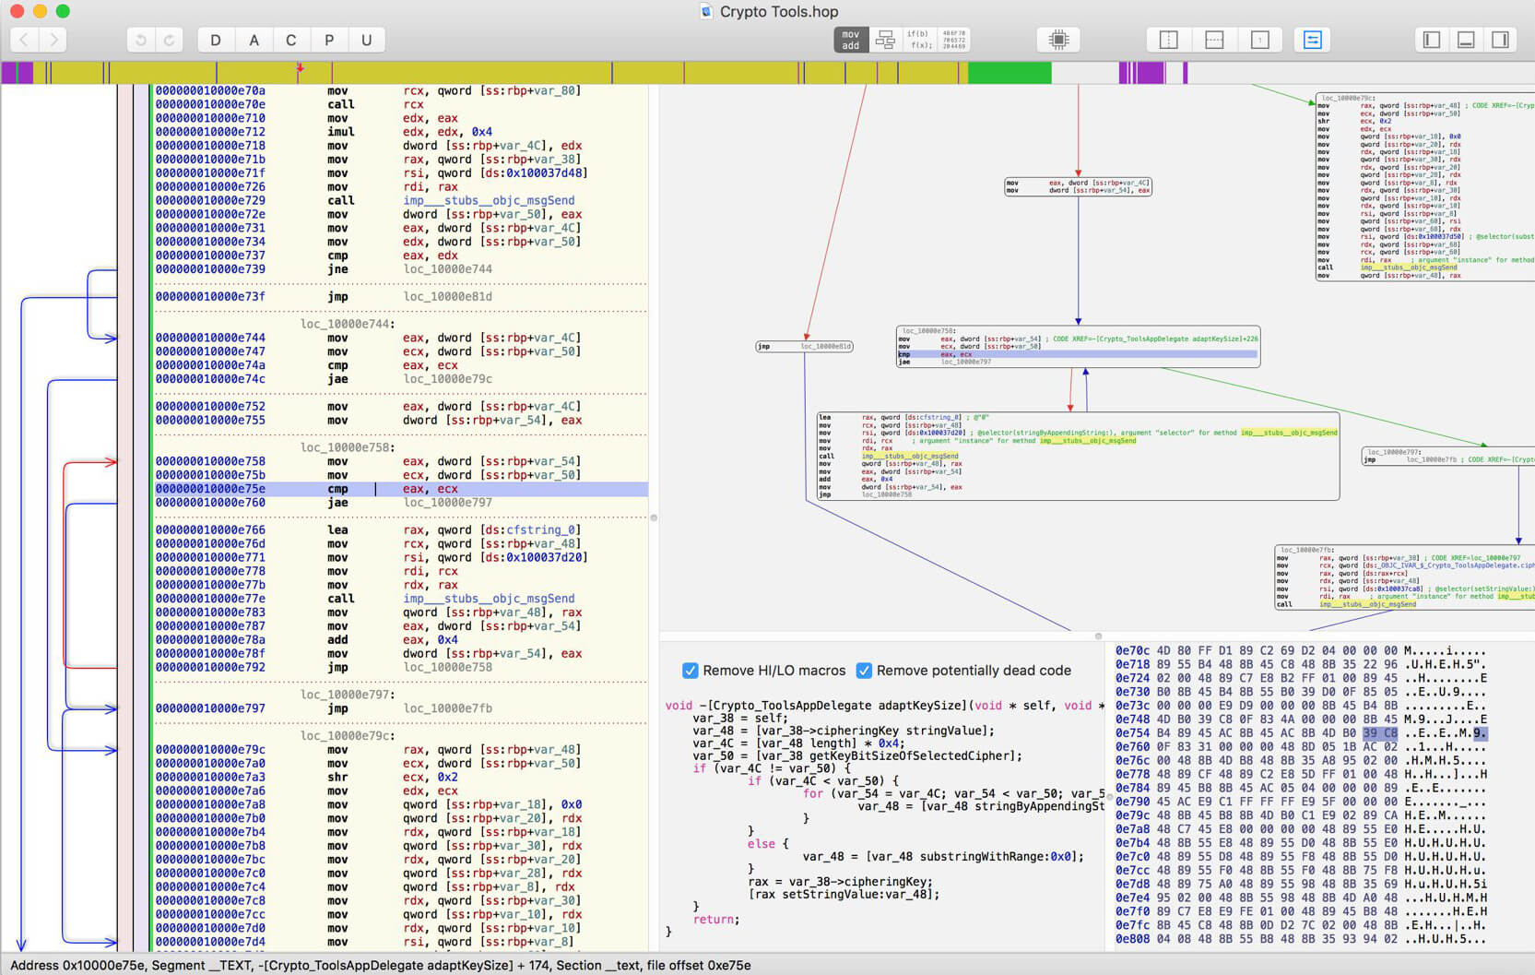
Task: Mark selection as Code with C
Action: (x=291, y=40)
